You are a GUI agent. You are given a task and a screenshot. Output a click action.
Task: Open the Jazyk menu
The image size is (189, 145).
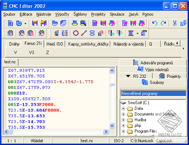[x=133, y=14]
